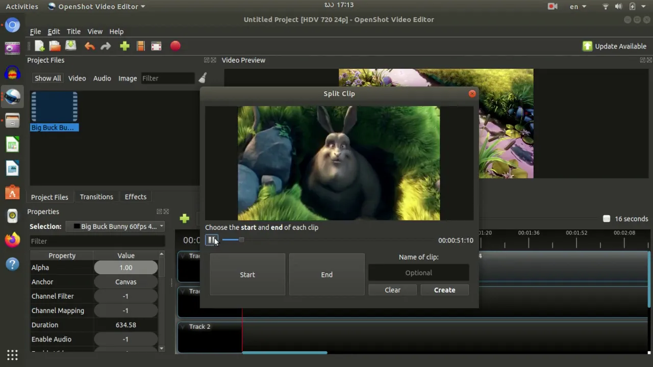653x367 pixels.
Task: Click the horizontal timeline scrollbar
Action: (x=285, y=352)
